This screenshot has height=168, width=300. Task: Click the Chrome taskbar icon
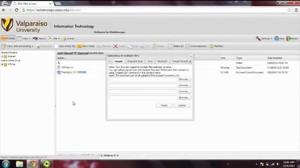click(32, 164)
